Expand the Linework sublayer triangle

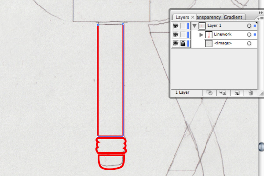(x=201, y=35)
